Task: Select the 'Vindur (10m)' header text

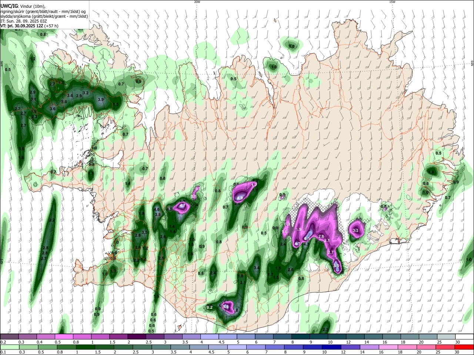Action: point(33,6)
